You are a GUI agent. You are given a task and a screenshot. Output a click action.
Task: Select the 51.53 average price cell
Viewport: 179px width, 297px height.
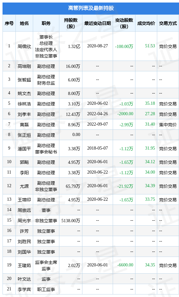(x=150, y=46)
